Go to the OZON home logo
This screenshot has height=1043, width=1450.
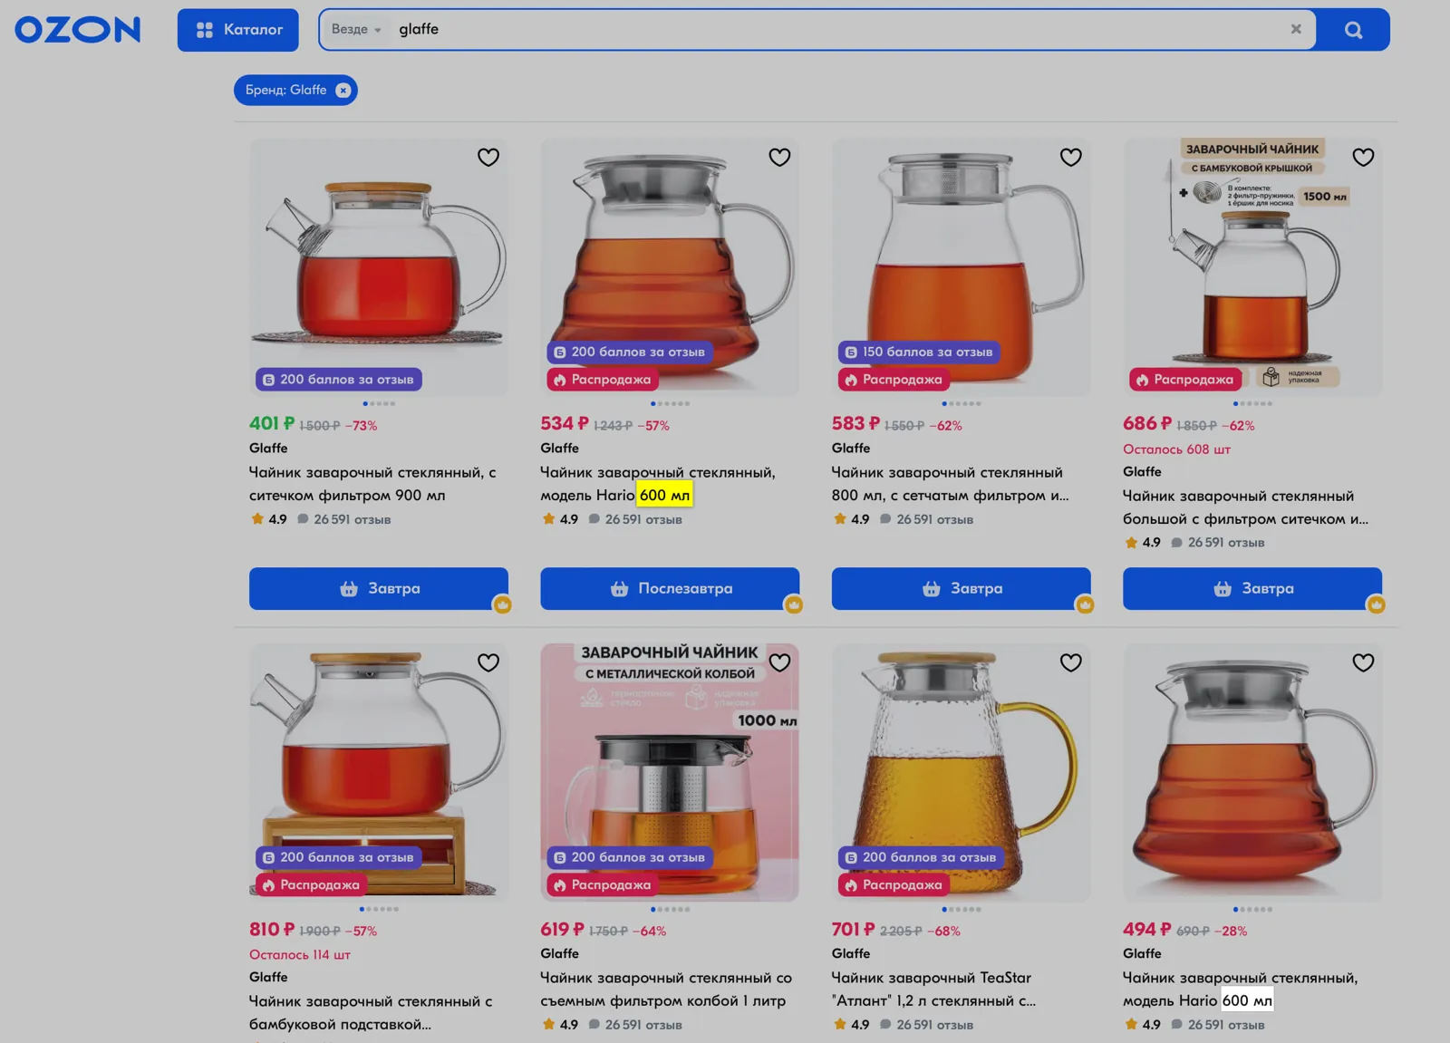coord(78,30)
